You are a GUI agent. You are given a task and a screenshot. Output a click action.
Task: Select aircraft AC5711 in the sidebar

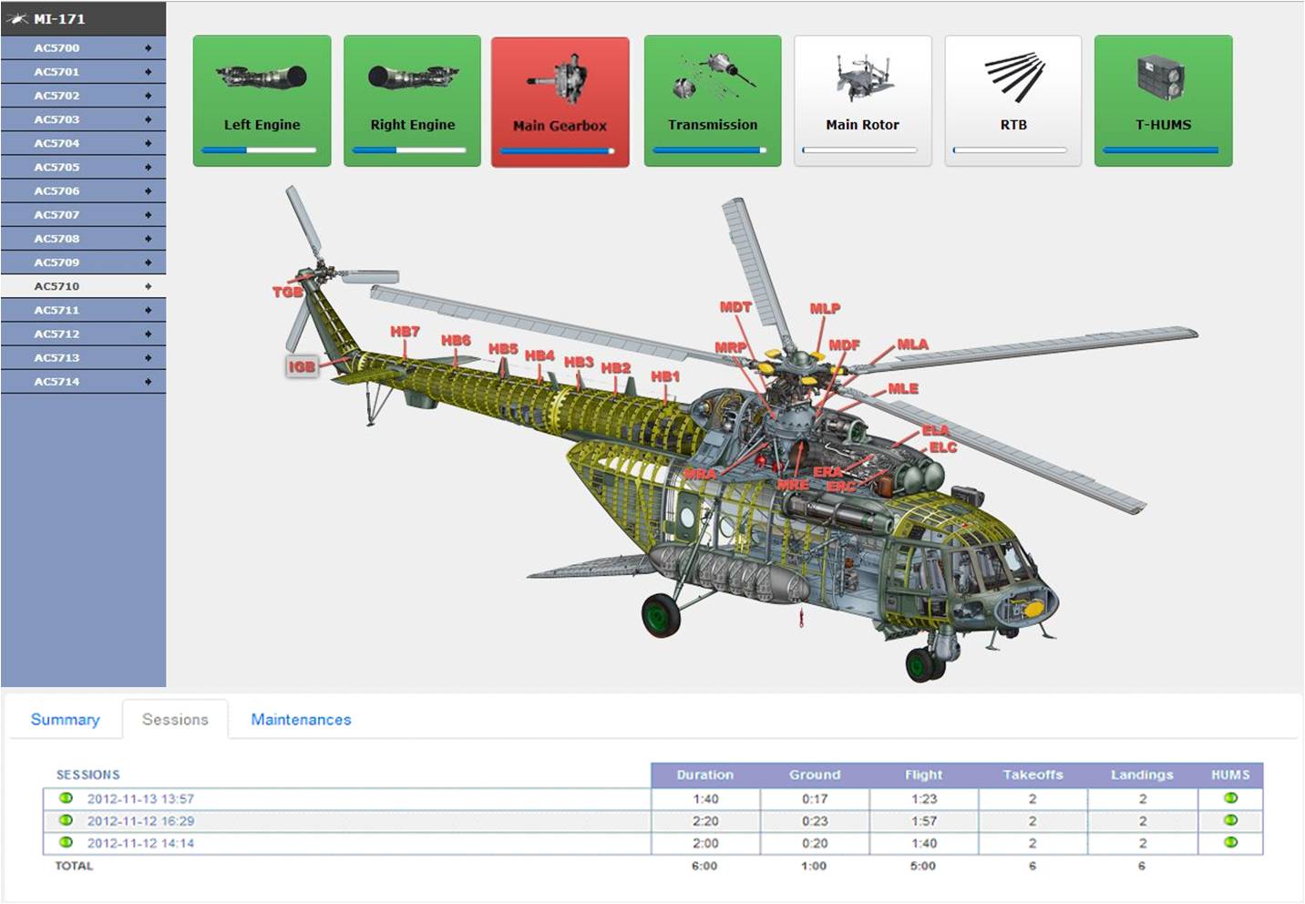tap(83, 310)
